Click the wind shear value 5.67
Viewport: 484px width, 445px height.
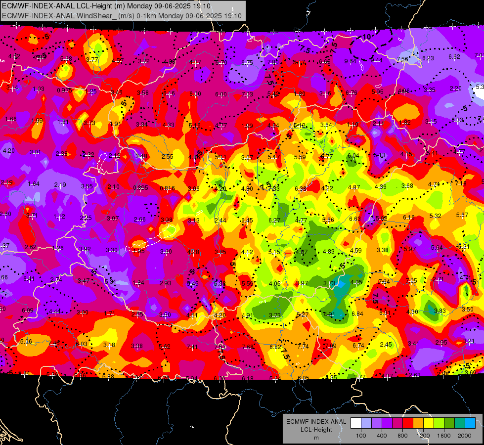[462, 215]
